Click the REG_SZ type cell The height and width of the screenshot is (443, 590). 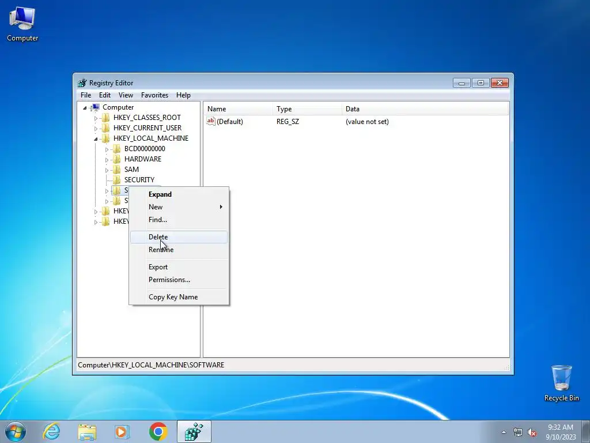point(288,122)
